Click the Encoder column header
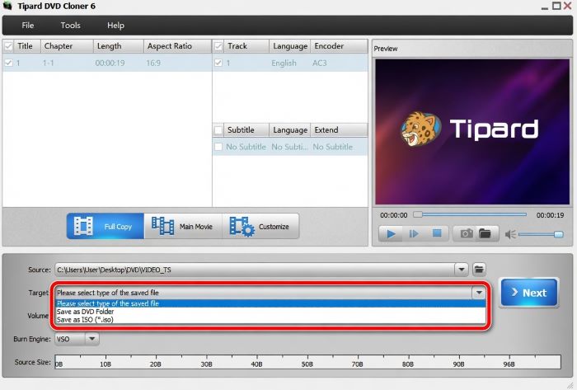This screenshot has width=577, height=390. click(339, 46)
